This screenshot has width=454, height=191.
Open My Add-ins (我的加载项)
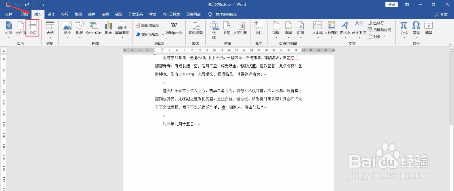click(148, 35)
